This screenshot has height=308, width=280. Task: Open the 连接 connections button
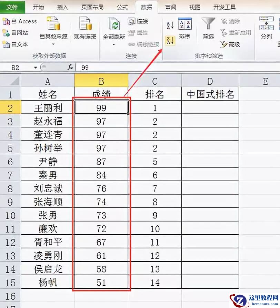click(138, 21)
